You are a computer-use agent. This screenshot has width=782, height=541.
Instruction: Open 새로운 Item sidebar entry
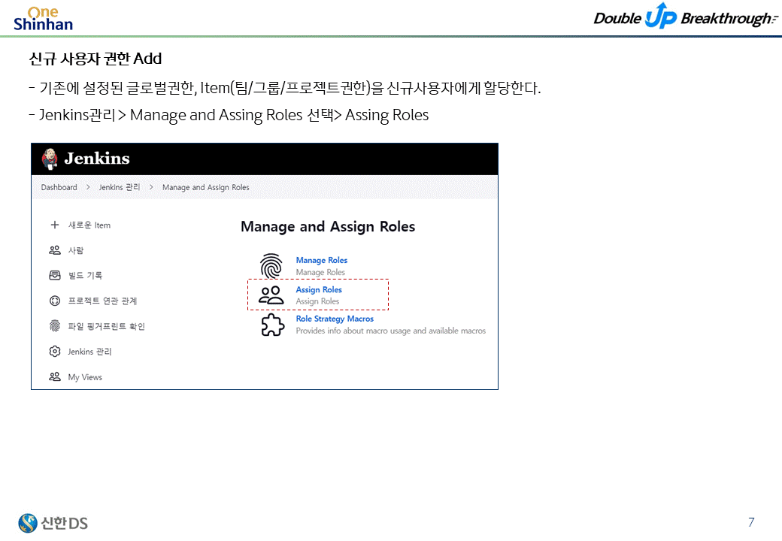pos(89,225)
